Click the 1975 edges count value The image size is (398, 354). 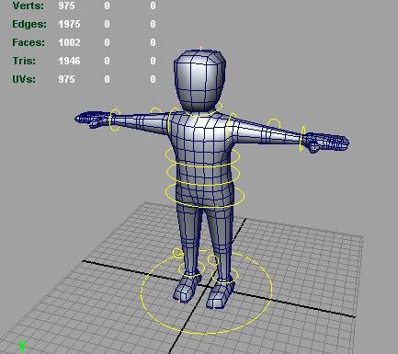pos(69,24)
